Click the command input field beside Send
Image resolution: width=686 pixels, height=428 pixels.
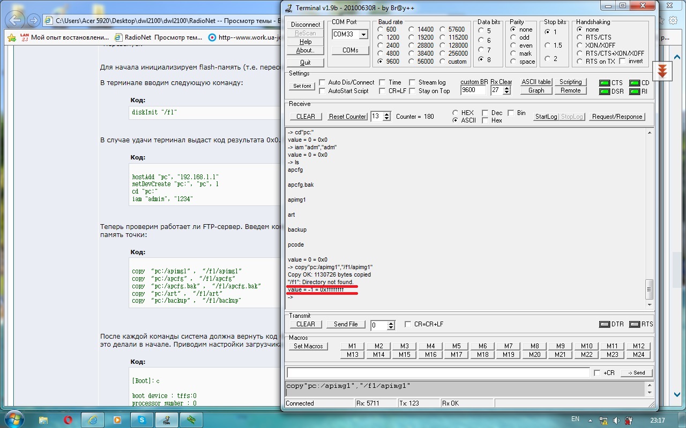pos(438,372)
